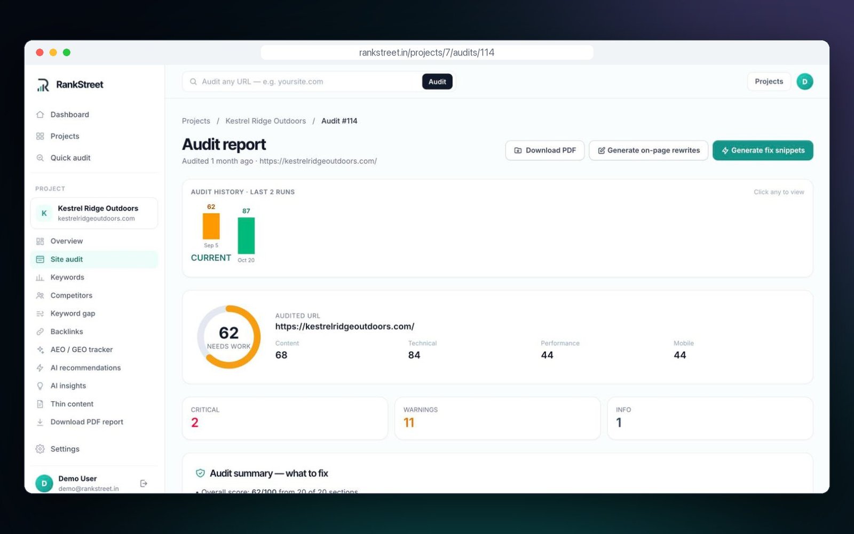Click the demo@rankstreet.in email text
854x534 pixels.
coord(89,489)
